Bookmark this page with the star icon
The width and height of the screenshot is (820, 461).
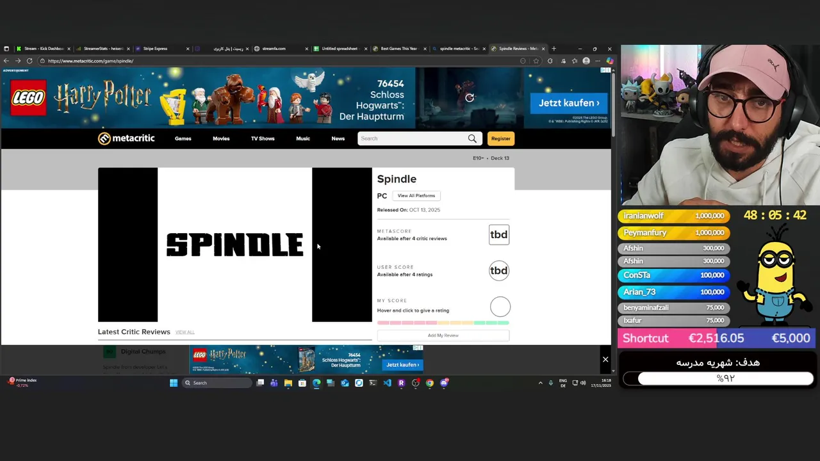click(x=536, y=61)
